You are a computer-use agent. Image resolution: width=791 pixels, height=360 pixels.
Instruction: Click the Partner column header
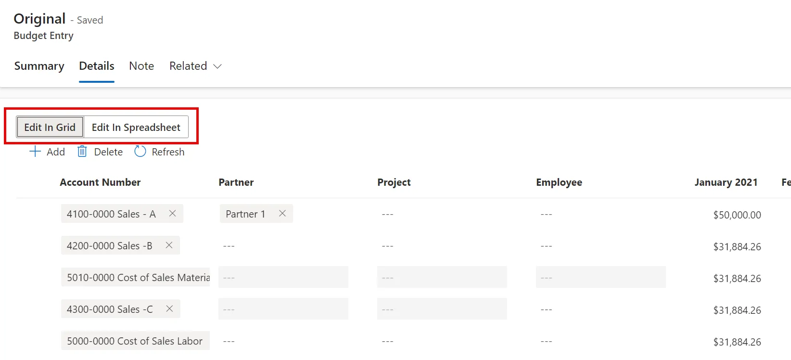[236, 182]
